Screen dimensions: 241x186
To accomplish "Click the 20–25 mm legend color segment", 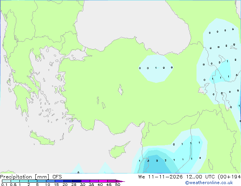I will pyautogui.click(x=68, y=181).
